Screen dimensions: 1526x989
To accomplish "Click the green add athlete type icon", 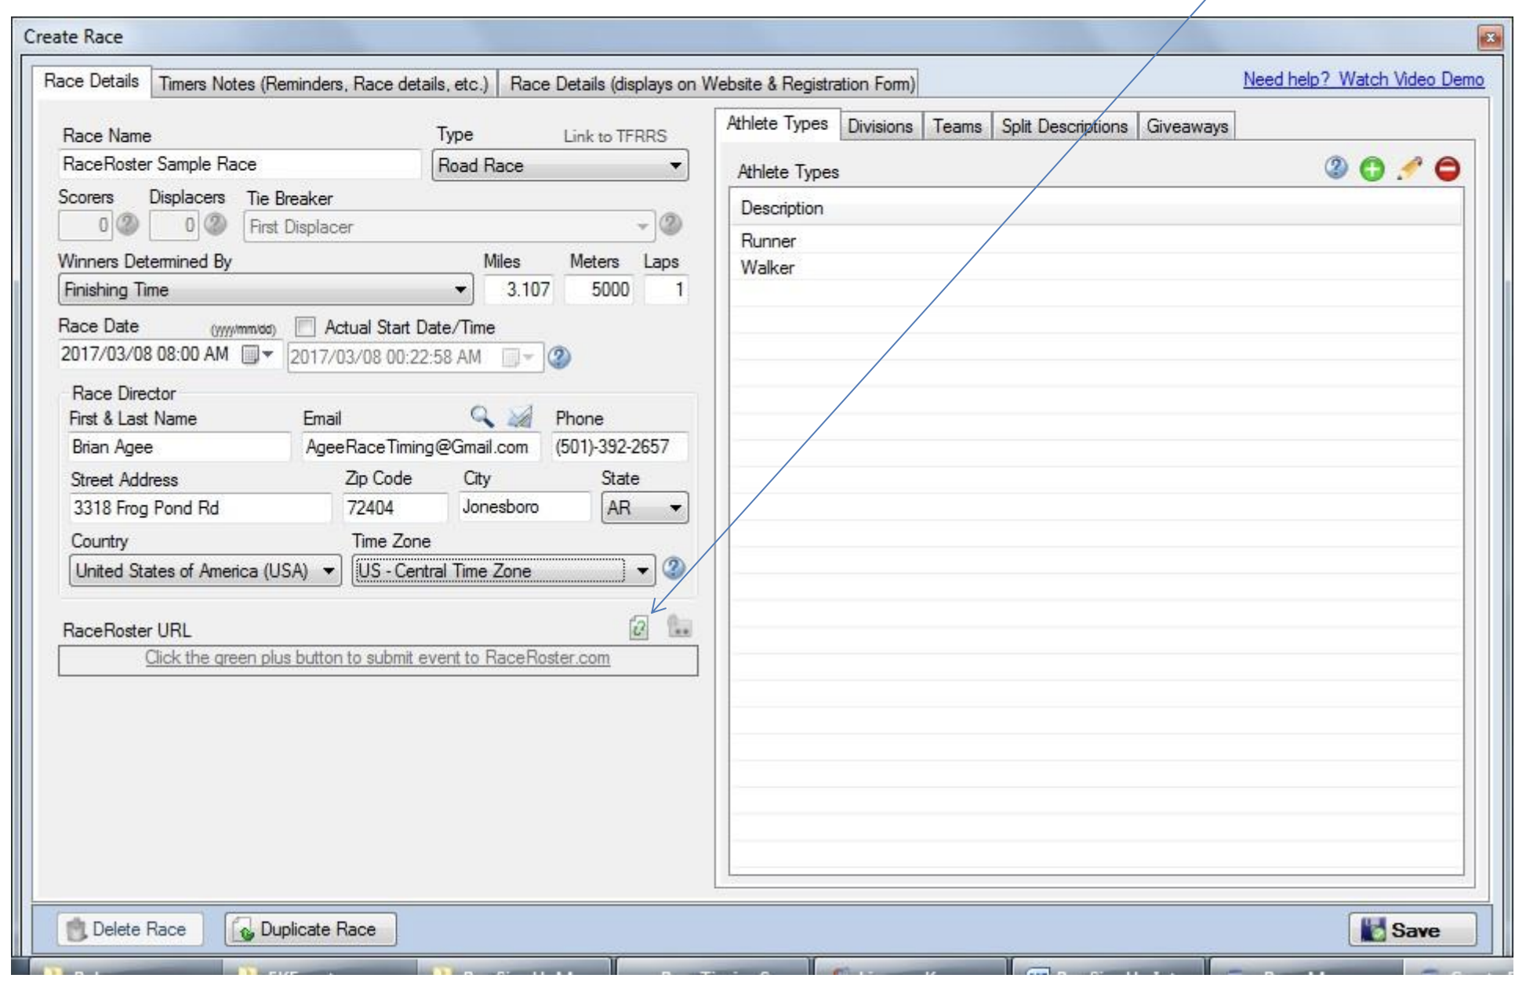I will (x=1372, y=168).
